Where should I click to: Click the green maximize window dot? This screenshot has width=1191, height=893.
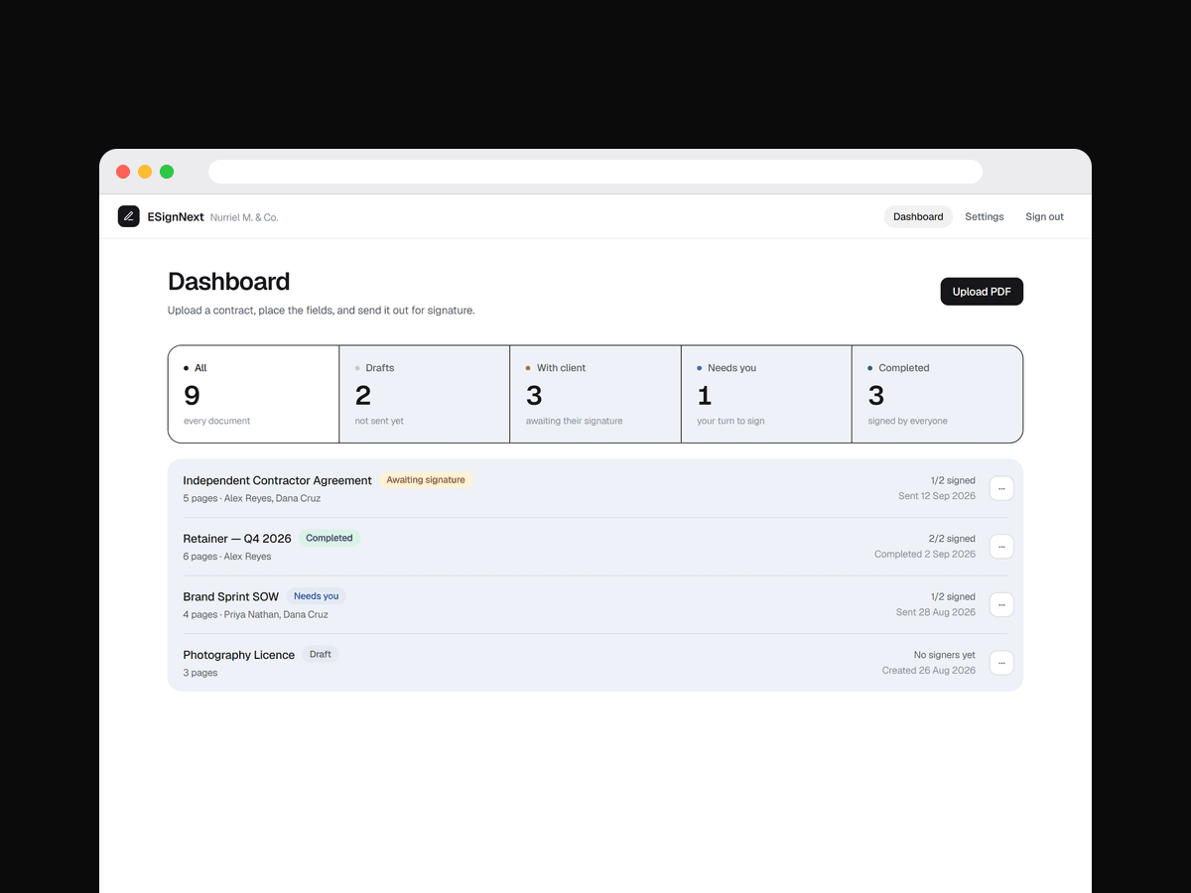pos(167,172)
